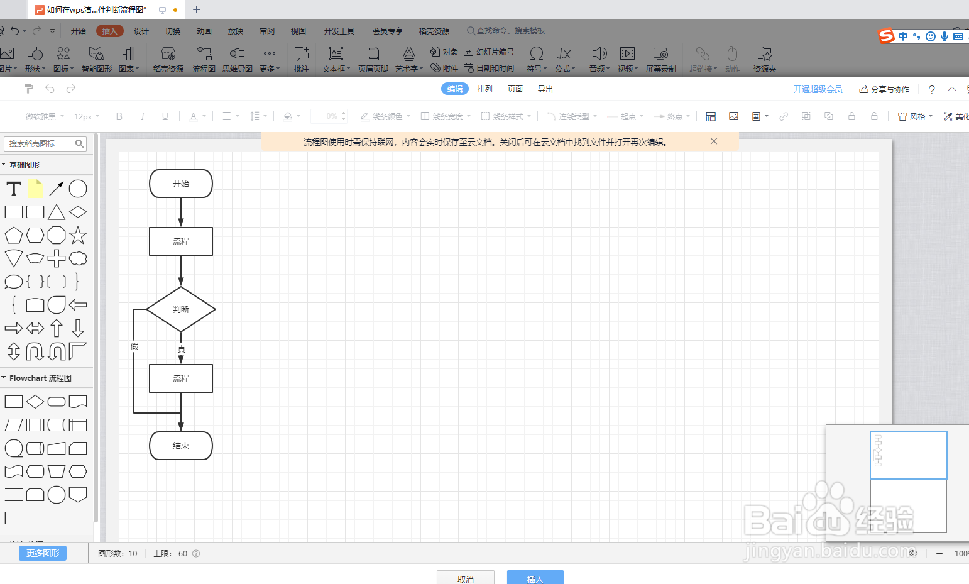This screenshot has height=584, width=969.
Task: Click the 更多图形 button
Action: [43, 553]
